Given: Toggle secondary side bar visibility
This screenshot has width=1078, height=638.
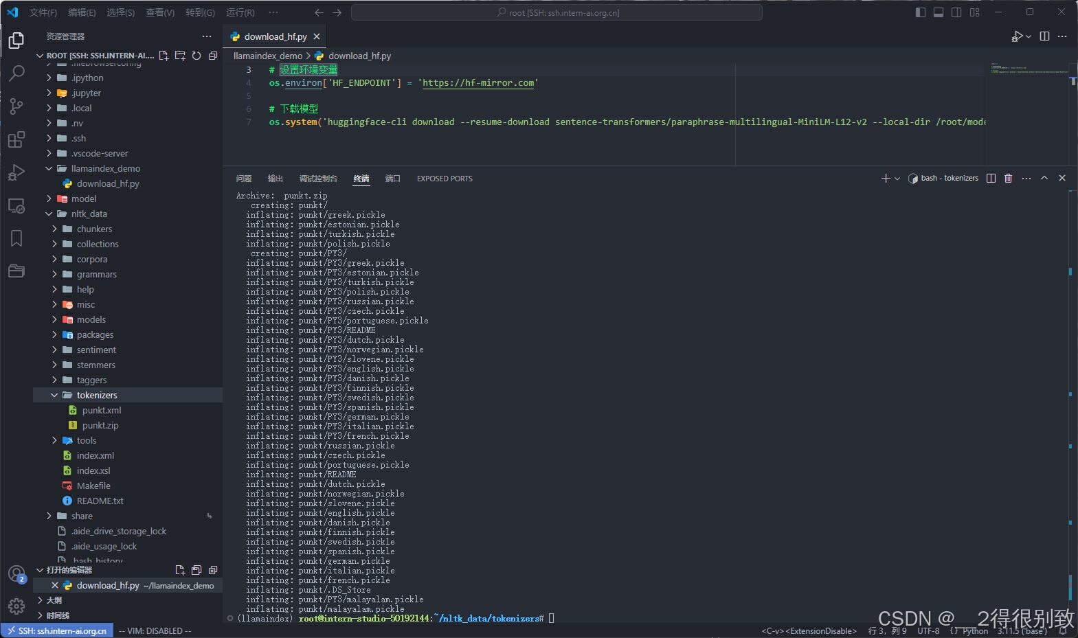Looking at the screenshot, I should pos(956,12).
